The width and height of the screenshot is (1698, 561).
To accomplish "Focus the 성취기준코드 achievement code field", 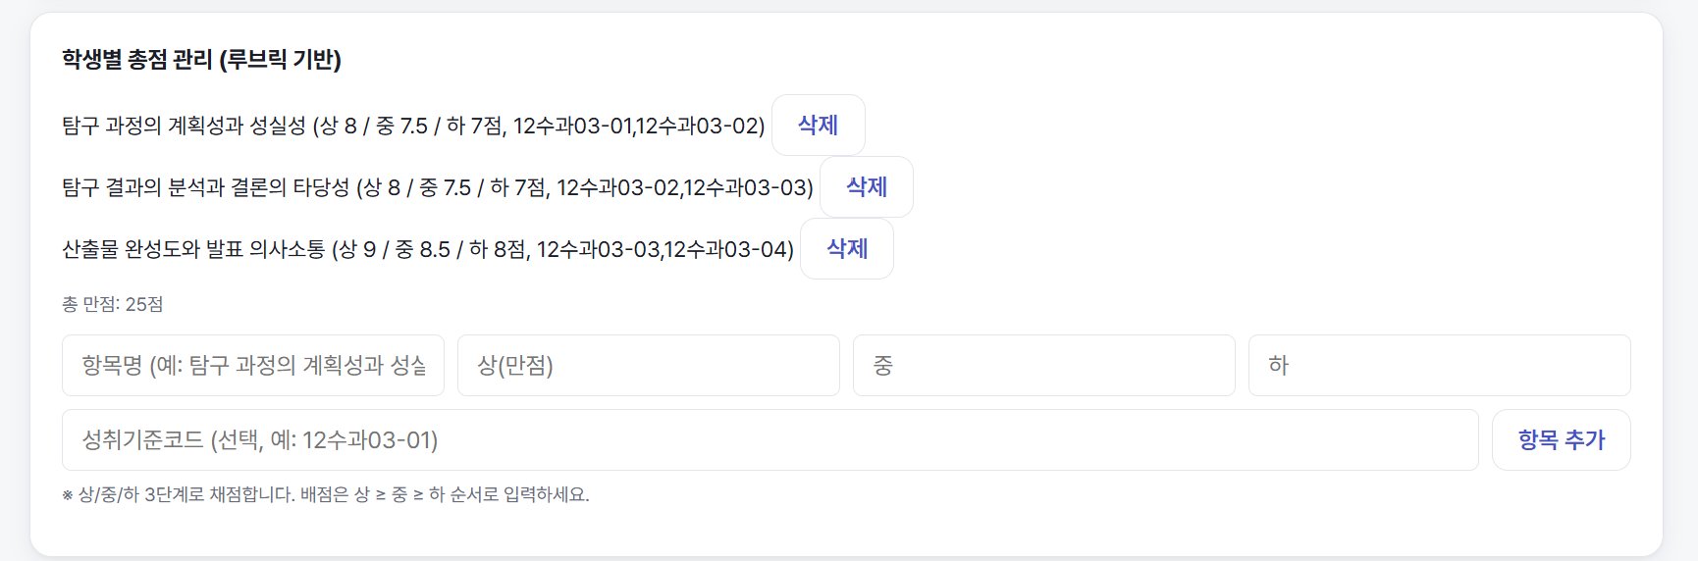I will [769, 439].
